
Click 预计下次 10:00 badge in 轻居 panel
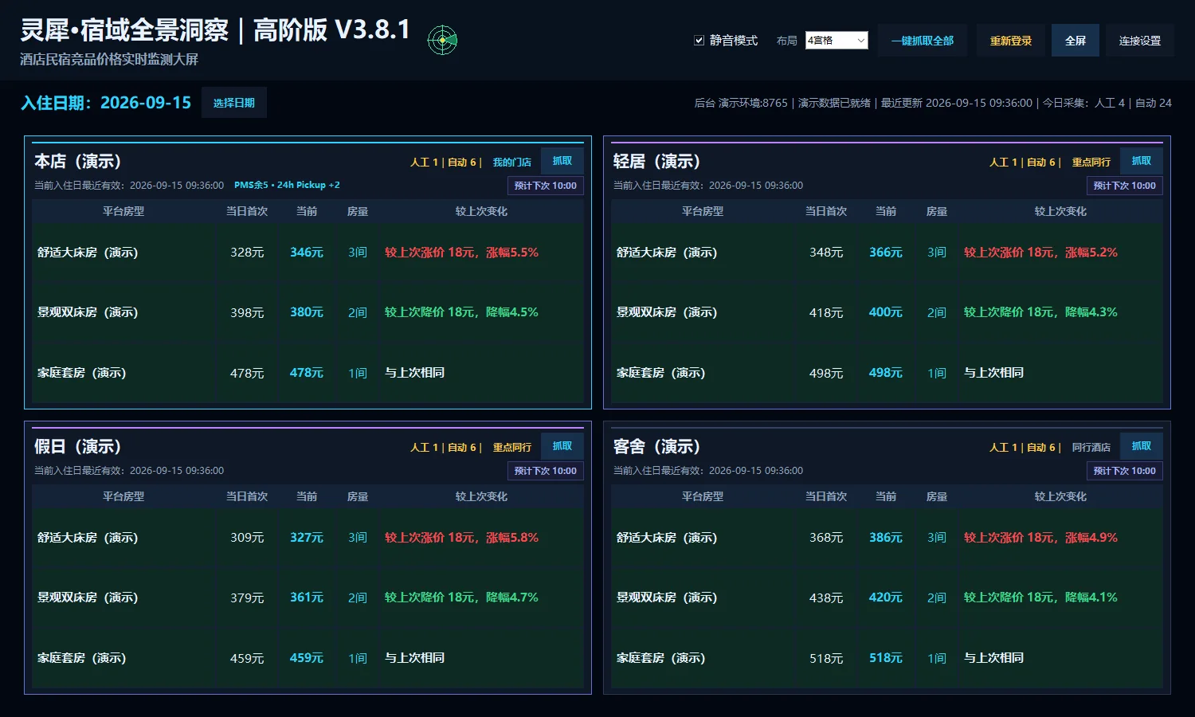(x=1125, y=186)
